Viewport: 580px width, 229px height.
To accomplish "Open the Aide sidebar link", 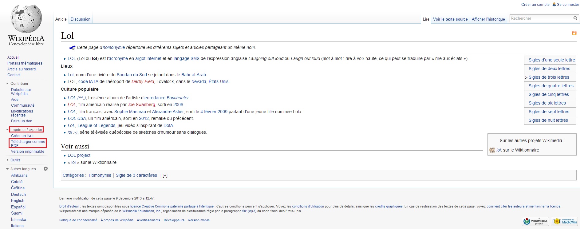I will pos(15,100).
